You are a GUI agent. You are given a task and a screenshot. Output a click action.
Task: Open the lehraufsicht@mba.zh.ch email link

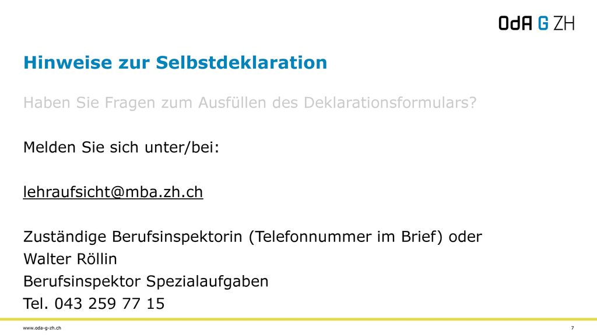pos(113,192)
